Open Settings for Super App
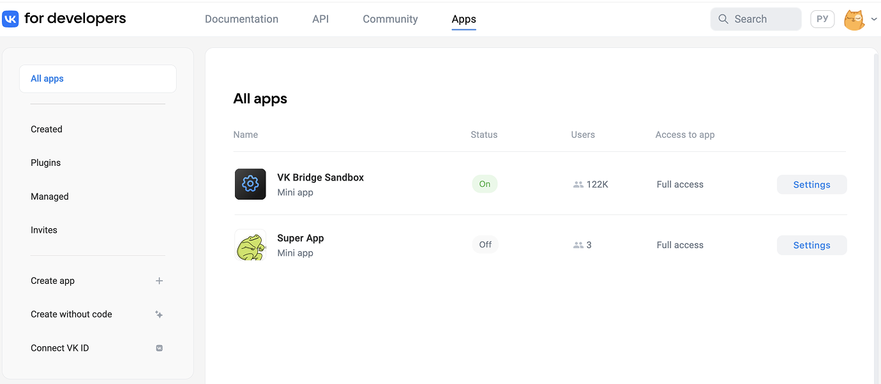The height and width of the screenshot is (384, 881). click(812, 245)
